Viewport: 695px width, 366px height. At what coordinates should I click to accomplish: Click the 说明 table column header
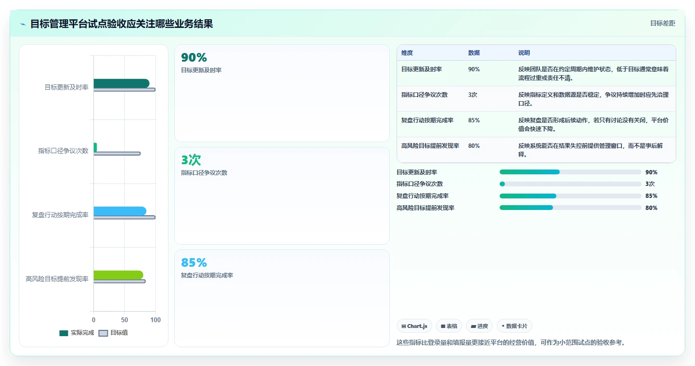[524, 53]
